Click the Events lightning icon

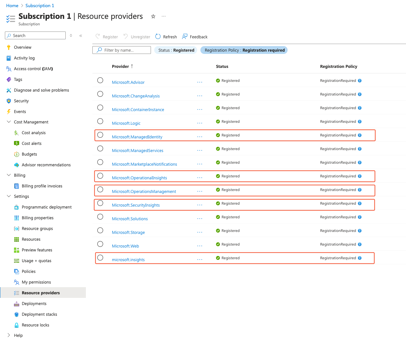(9, 112)
